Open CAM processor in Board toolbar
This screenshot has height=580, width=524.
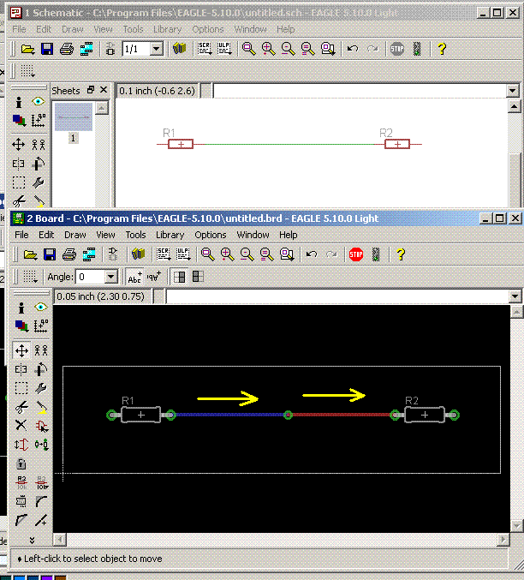[x=89, y=254]
